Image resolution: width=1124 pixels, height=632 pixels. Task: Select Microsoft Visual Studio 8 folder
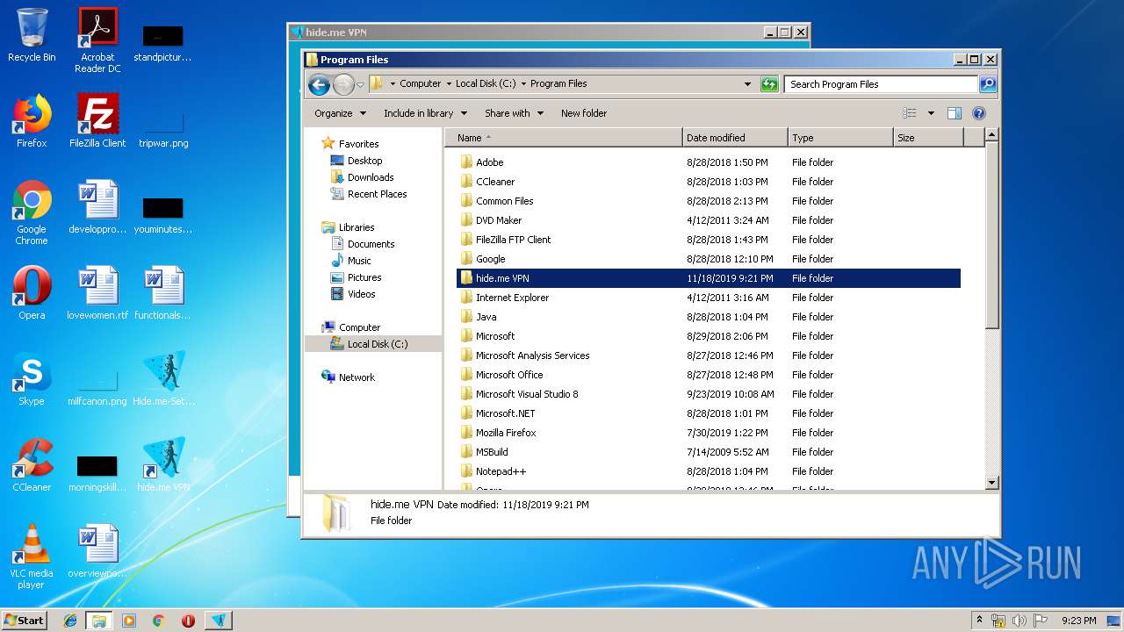709,394
